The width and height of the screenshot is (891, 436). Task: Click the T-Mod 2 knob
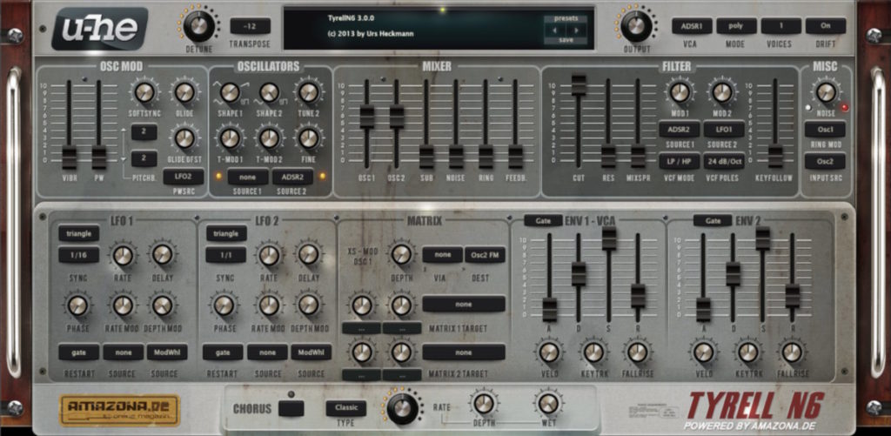[x=269, y=138]
